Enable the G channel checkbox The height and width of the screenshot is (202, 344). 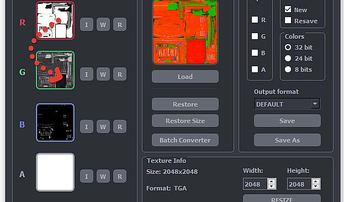pyautogui.click(x=255, y=36)
